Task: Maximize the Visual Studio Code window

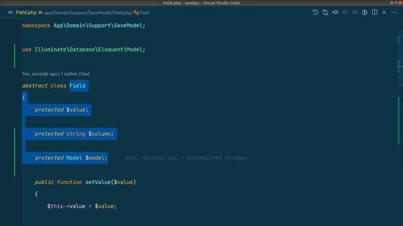Action: click(396, 3)
